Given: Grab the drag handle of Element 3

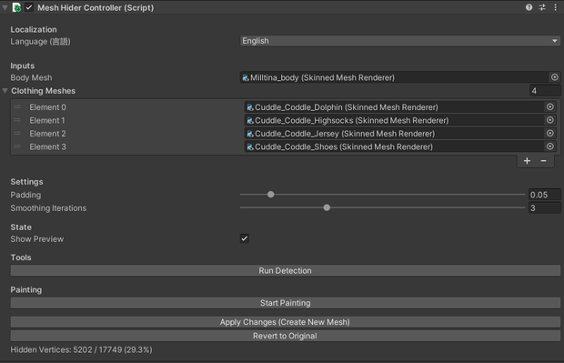Looking at the screenshot, I should (x=17, y=146).
